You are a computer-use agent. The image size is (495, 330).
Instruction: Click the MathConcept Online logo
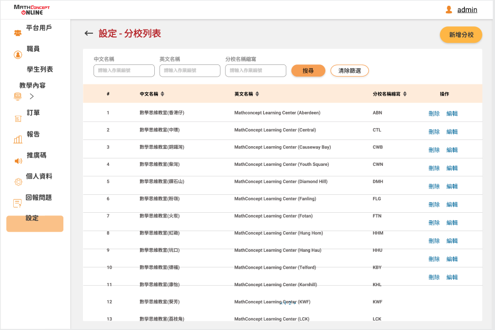pos(32,10)
